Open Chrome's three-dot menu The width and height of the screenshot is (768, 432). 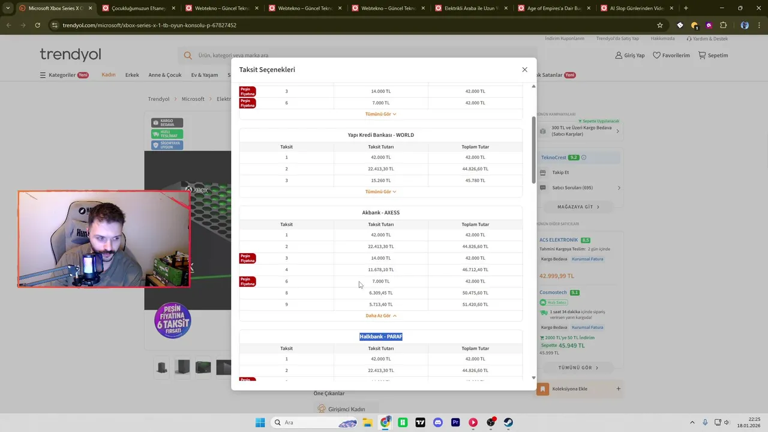759,25
